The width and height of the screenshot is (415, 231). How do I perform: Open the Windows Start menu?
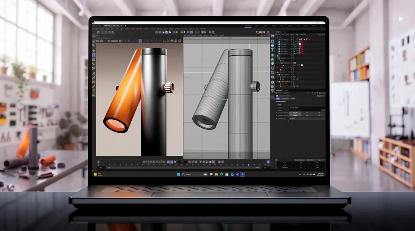(179, 174)
